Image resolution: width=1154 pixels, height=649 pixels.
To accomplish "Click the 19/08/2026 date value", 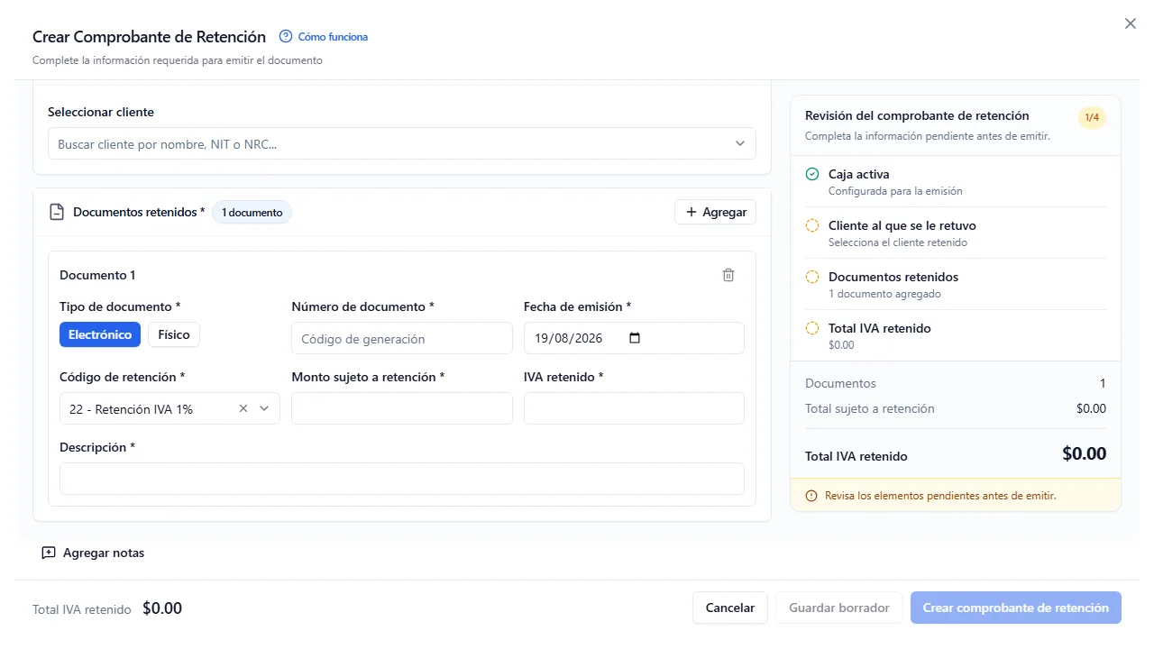I will pos(567,339).
